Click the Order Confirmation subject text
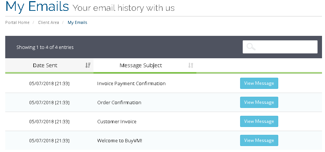325x152 pixels. click(x=119, y=103)
